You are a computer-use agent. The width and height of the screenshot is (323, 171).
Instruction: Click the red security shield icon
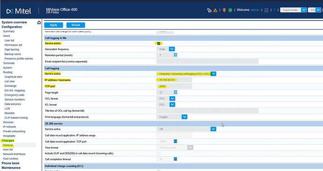click(224, 10)
